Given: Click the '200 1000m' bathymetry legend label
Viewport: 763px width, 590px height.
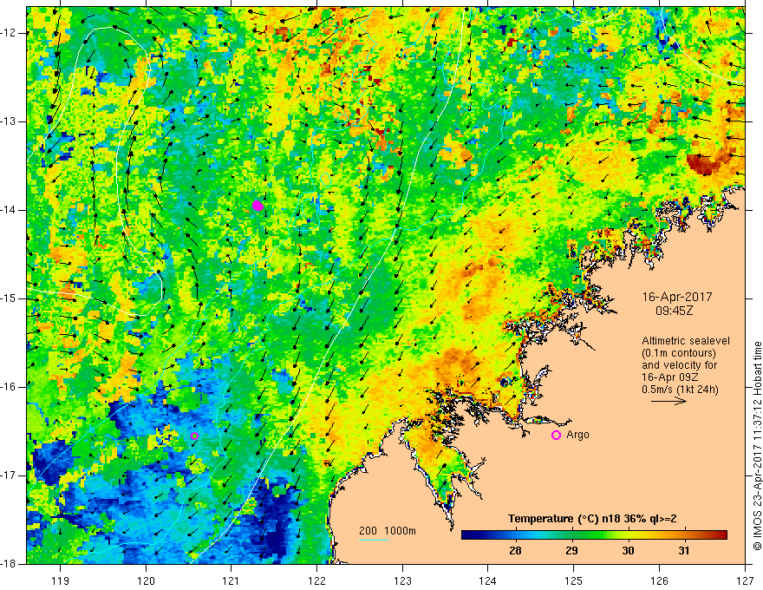Looking at the screenshot, I should point(388,531).
